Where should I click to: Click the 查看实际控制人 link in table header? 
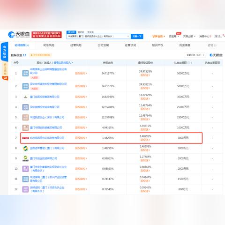[x=63, y=63]
